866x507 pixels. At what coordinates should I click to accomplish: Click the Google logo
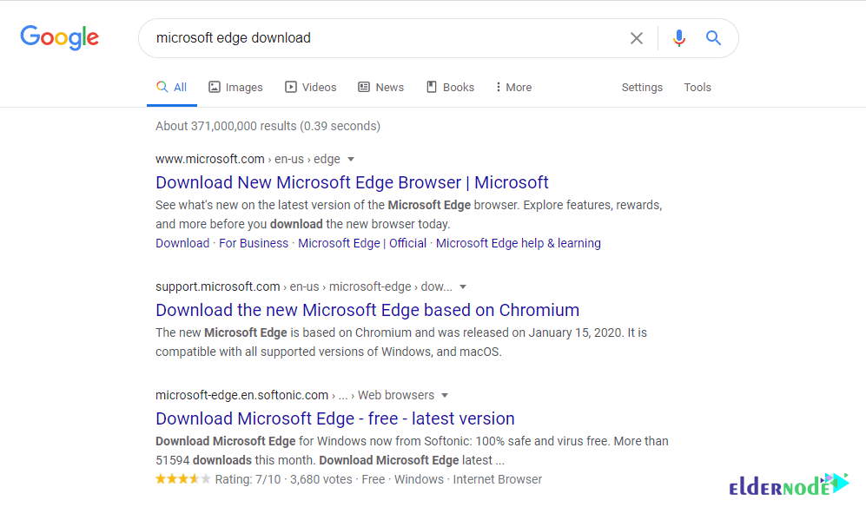pyautogui.click(x=58, y=37)
